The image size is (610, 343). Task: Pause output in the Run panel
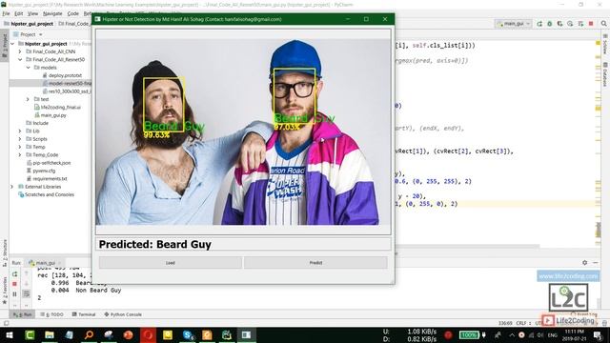coord(15,294)
